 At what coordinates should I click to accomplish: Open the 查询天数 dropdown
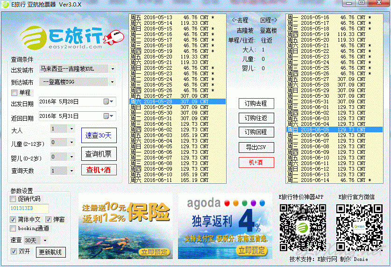tap(71, 171)
